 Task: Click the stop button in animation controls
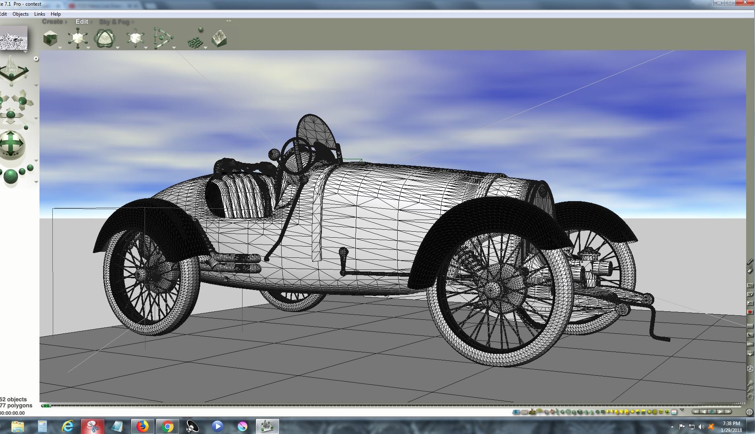712,411
